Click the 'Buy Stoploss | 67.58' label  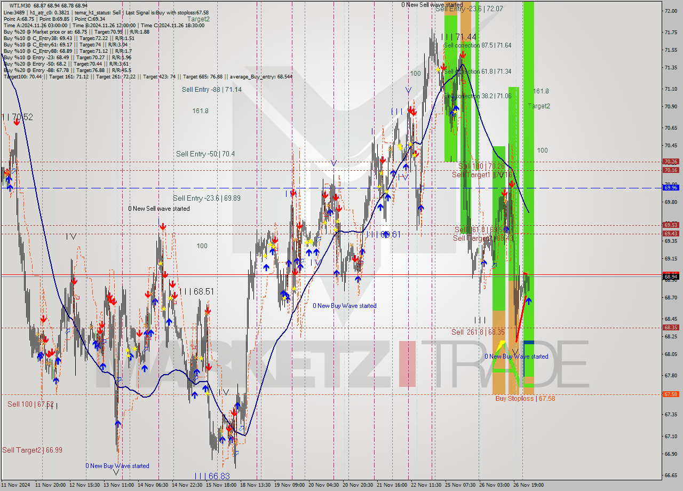tap(525, 399)
